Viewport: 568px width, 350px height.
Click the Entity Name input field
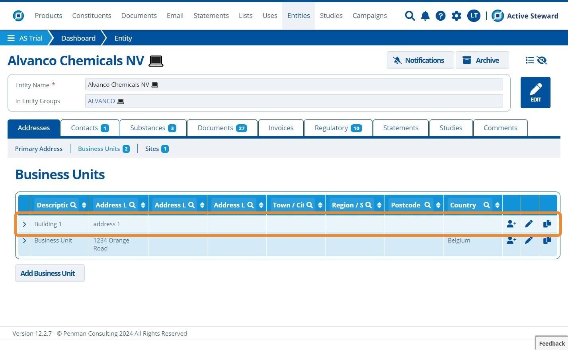294,84
